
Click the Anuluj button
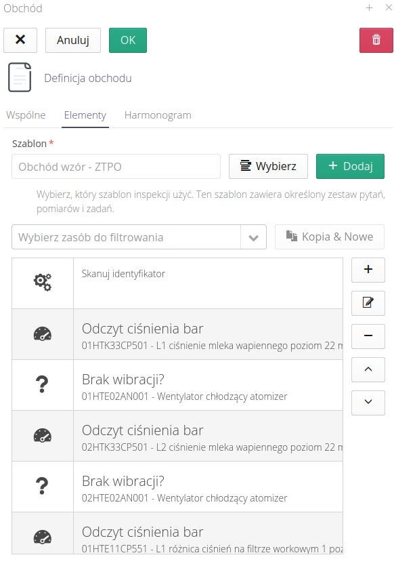72,40
